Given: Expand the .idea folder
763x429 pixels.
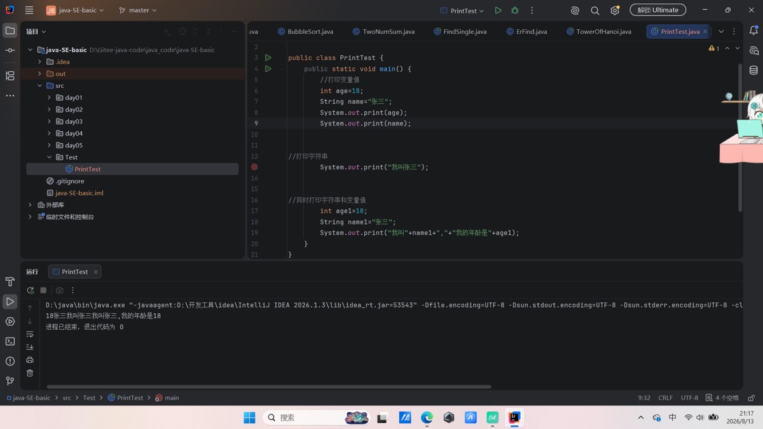Looking at the screenshot, I should coord(39,62).
